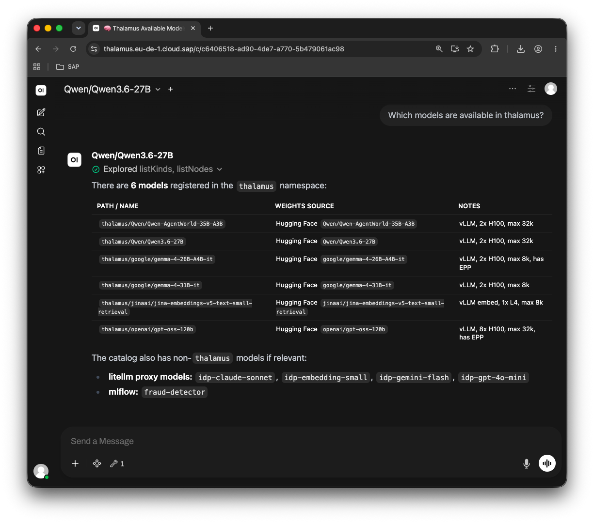Click the fraud-detector code tag
The height and width of the screenshot is (523, 594).
[x=175, y=392]
